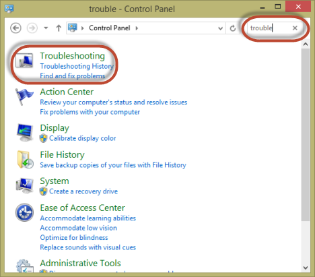Click Optimize for blindness
The width and height of the screenshot is (315, 277).
(x=74, y=237)
